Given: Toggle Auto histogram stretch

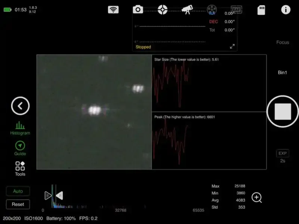Looking at the screenshot, I should click(18, 191).
